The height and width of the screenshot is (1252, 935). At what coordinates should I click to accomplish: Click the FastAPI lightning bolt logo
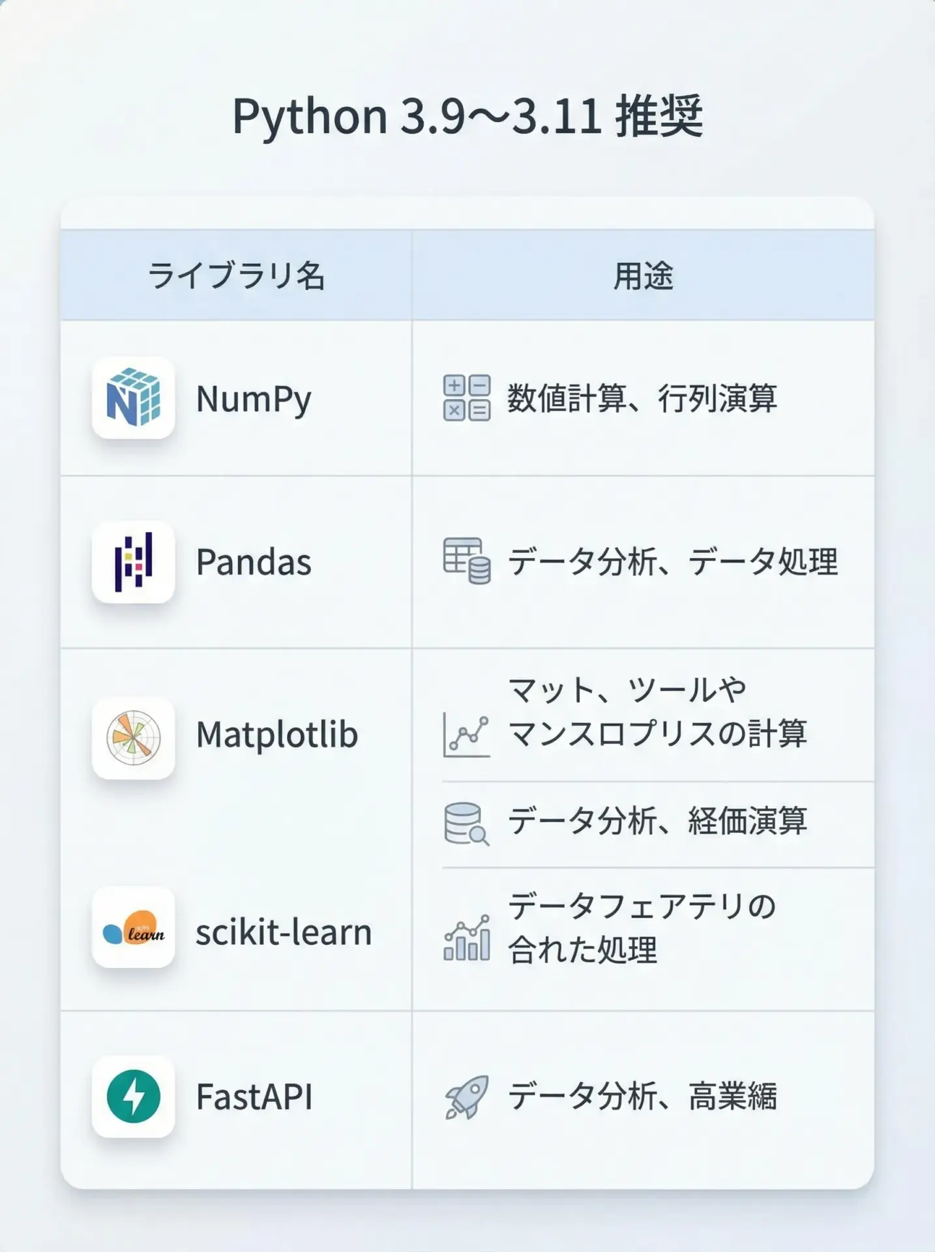click(134, 1096)
